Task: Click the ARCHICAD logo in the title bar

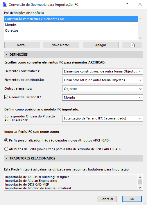Action: (5, 4)
